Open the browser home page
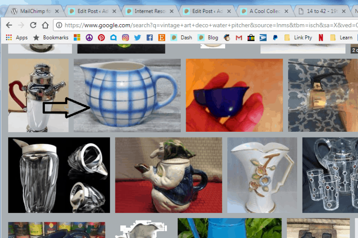The image size is (358, 238). (45, 25)
